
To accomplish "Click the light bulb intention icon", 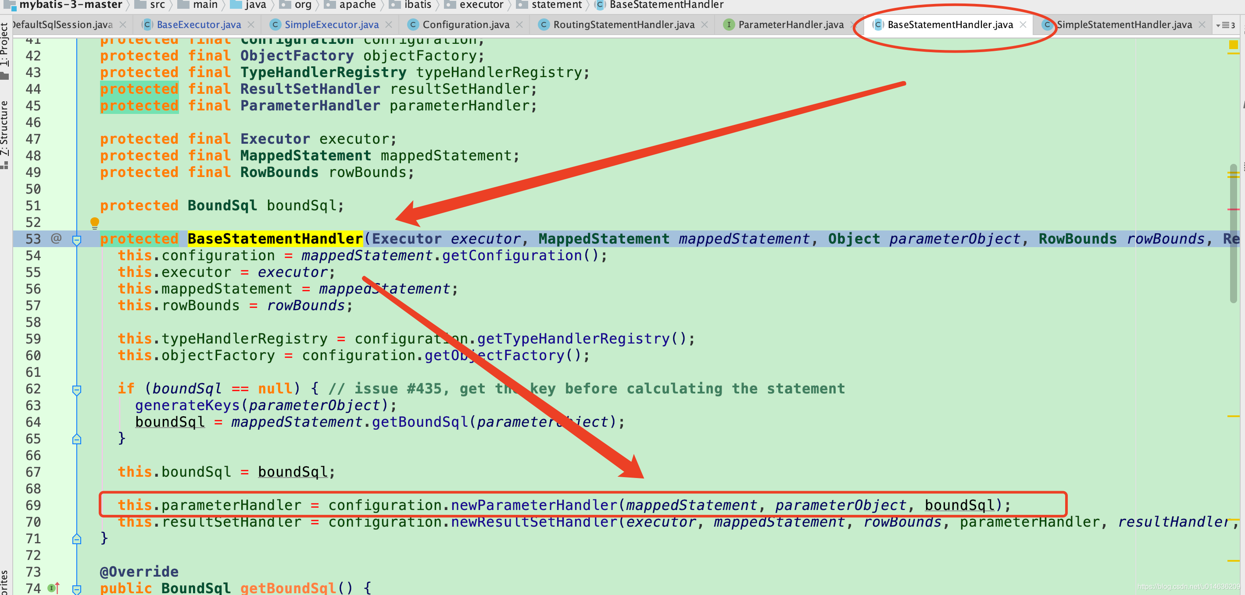I will tap(95, 223).
